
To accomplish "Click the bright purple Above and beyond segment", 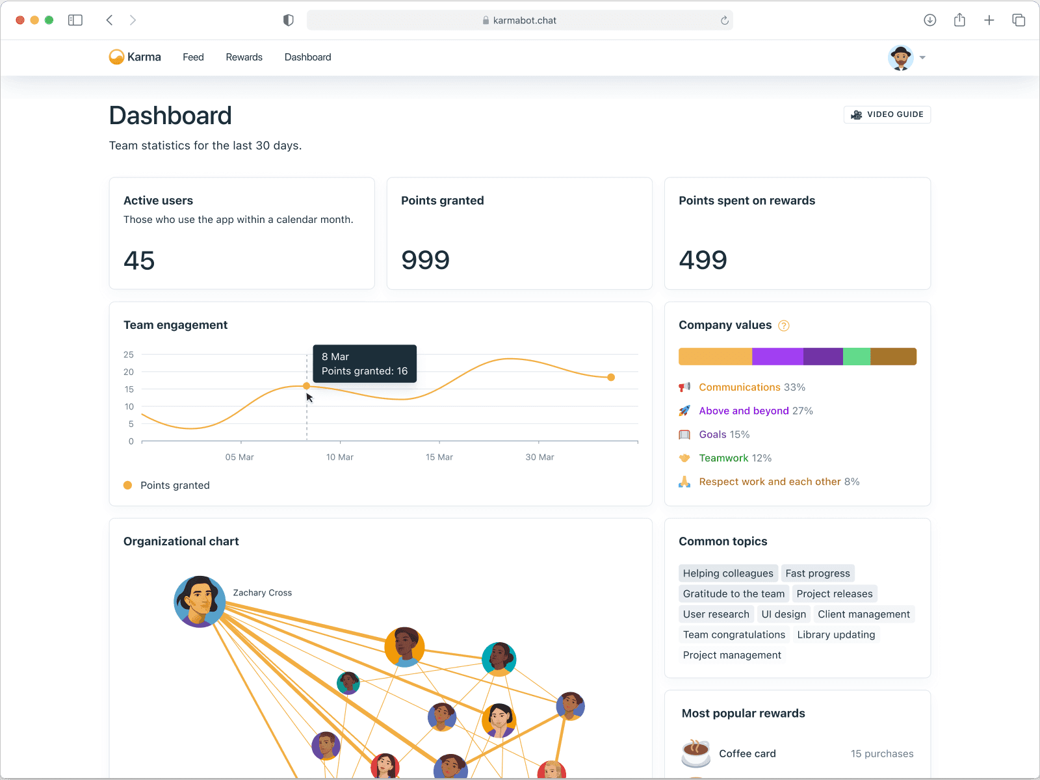I will (778, 356).
